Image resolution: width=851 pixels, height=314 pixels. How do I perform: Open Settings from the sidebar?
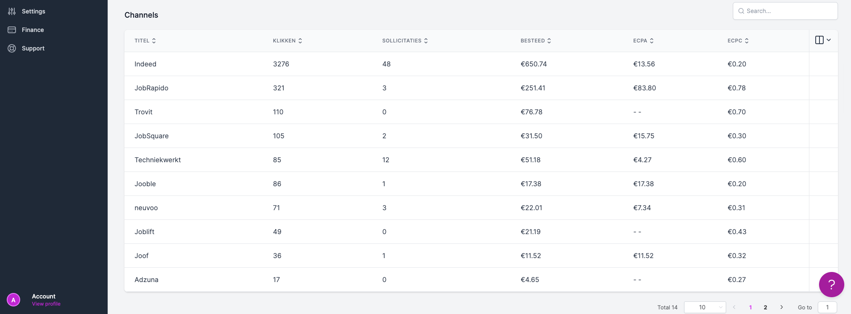coord(33,11)
